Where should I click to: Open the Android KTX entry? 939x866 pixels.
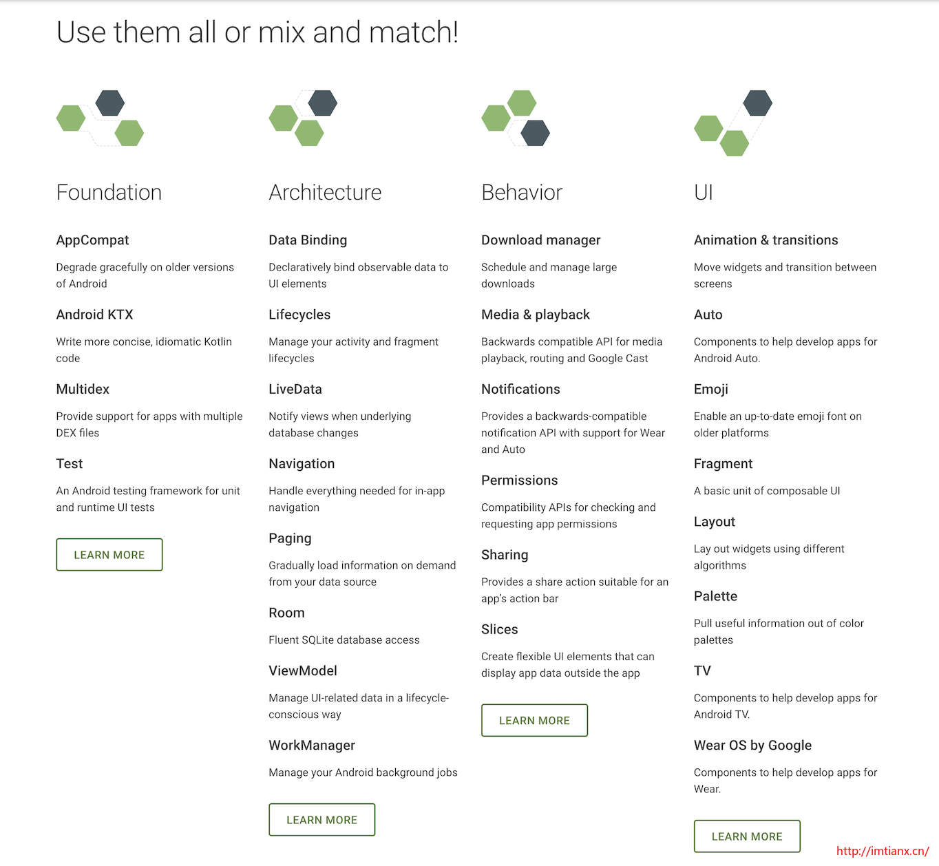pos(95,315)
